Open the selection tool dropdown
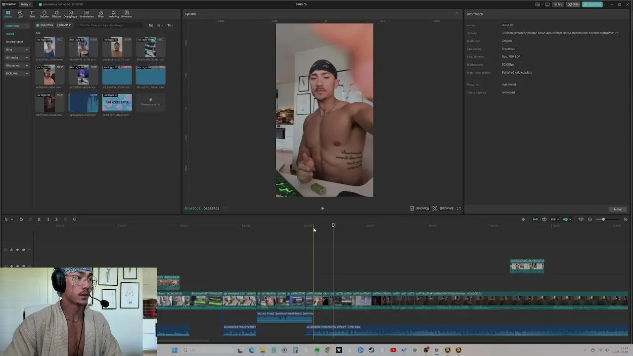Screen dimensions: 633x356 (12, 220)
